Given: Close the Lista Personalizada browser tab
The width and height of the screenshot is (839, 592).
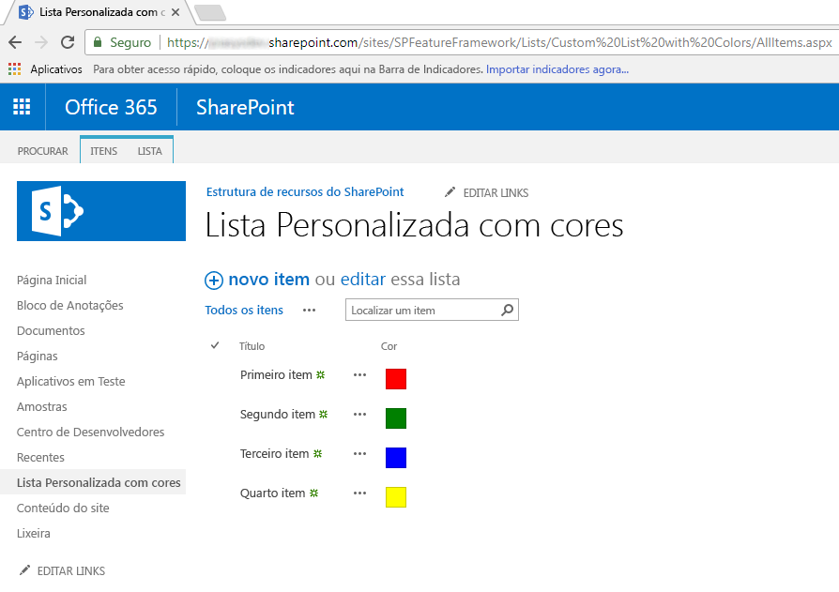Looking at the screenshot, I should pos(175,12).
